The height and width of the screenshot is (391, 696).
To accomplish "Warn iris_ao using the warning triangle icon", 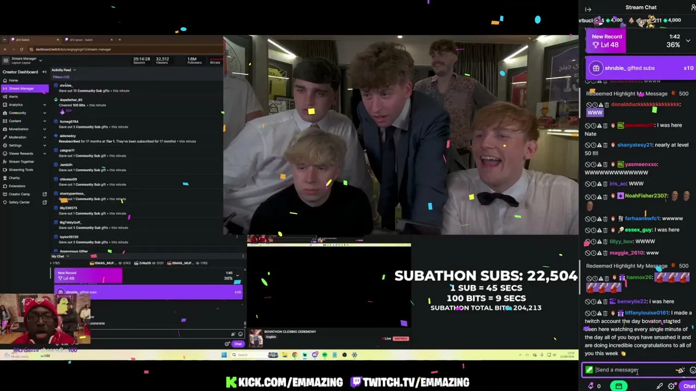I will click(599, 184).
